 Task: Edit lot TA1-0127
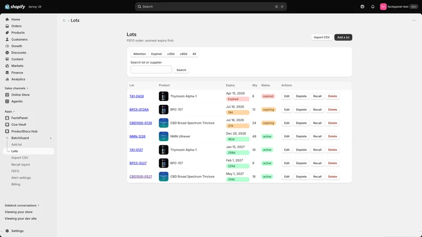tap(286, 150)
